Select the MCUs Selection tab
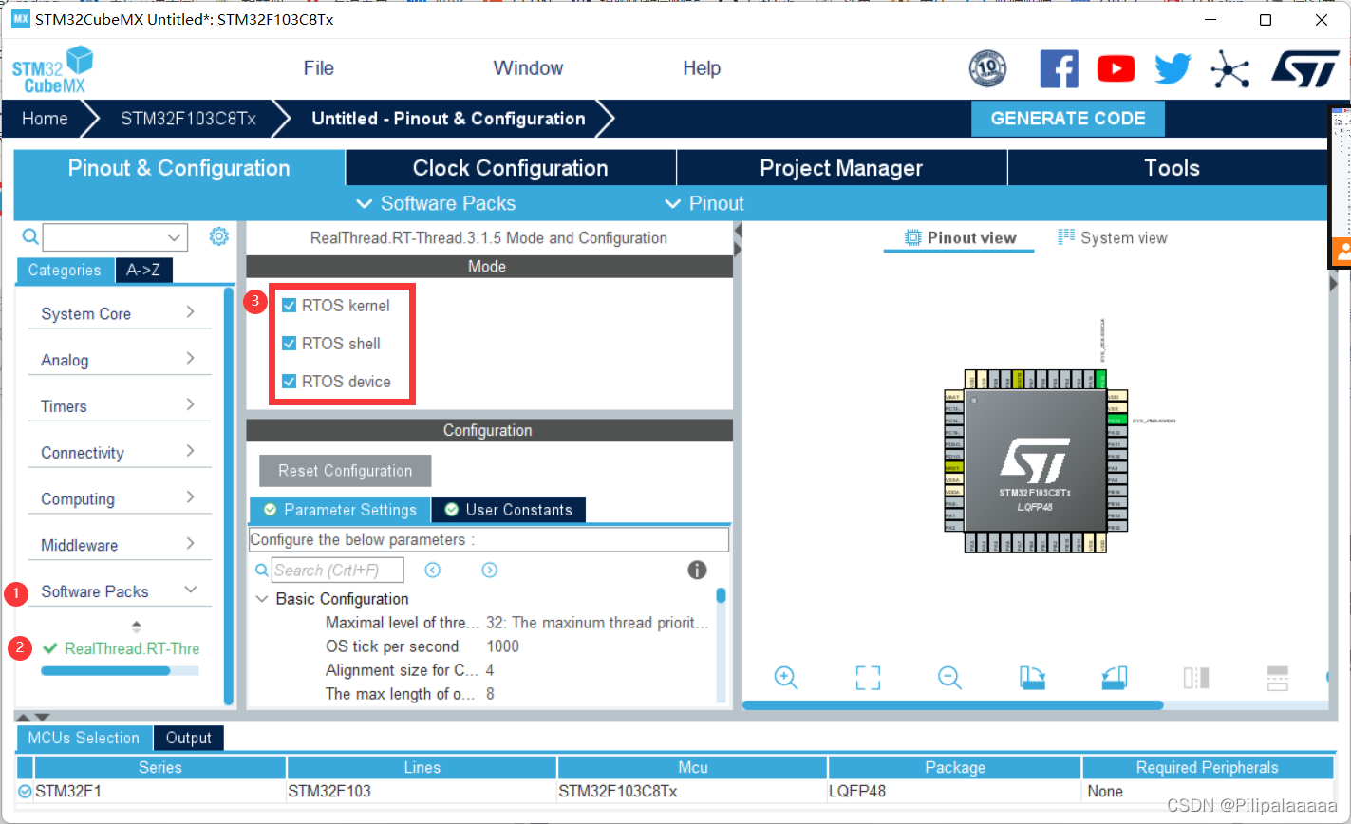Viewport: 1351px width, 824px height. click(x=84, y=738)
